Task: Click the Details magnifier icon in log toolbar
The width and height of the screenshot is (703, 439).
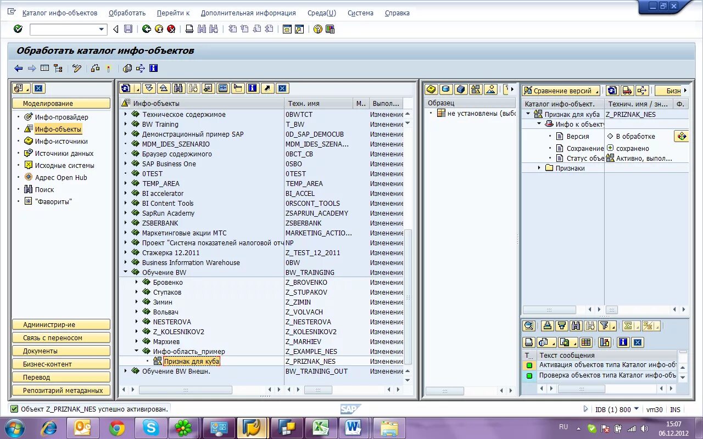Action: pyautogui.click(x=529, y=326)
